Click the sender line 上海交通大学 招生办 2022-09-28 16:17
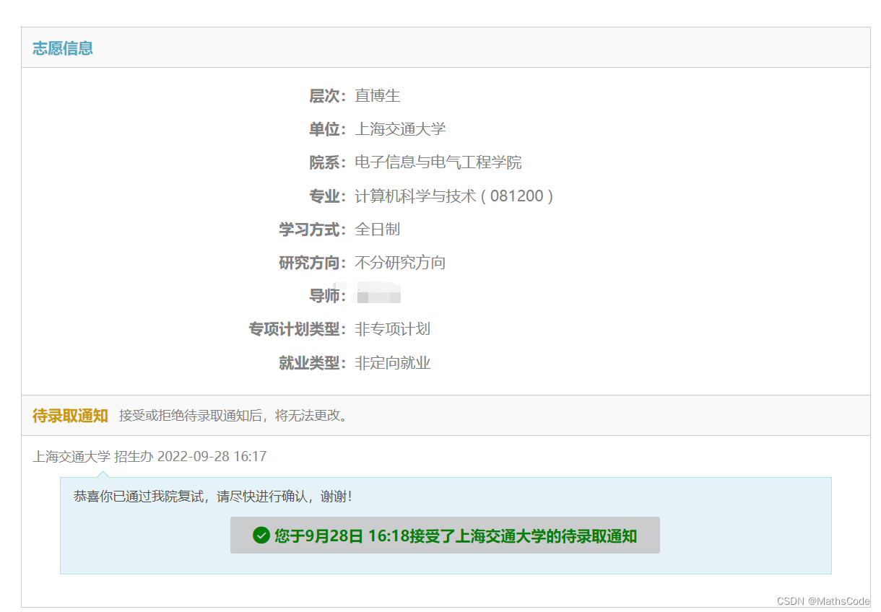Viewport: 881px width, 612px height. tap(149, 457)
